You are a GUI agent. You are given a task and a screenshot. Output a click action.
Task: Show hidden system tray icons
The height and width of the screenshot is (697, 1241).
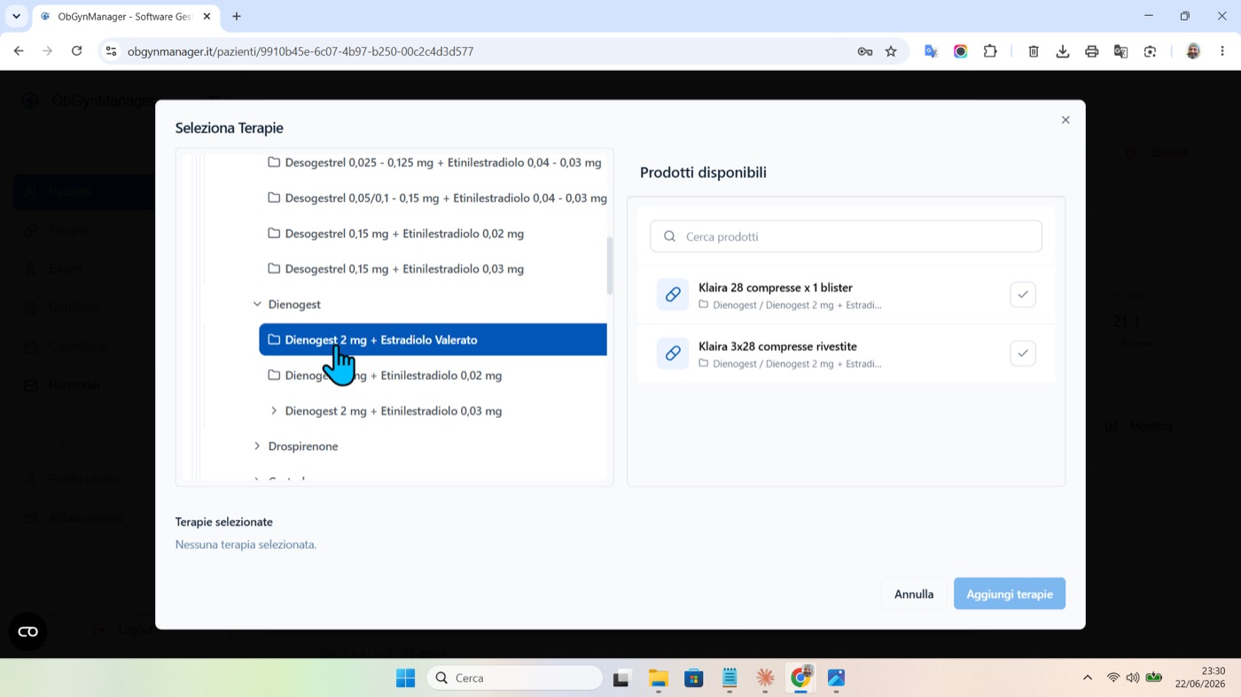[x=1088, y=678]
